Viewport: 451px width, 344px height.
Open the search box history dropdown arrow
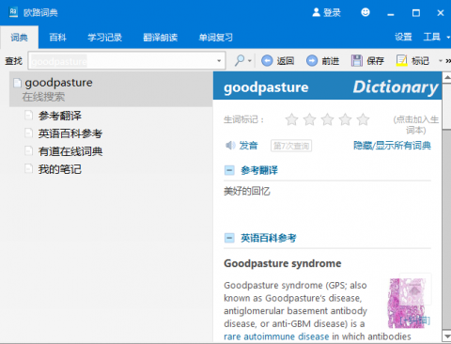(219, 61)
